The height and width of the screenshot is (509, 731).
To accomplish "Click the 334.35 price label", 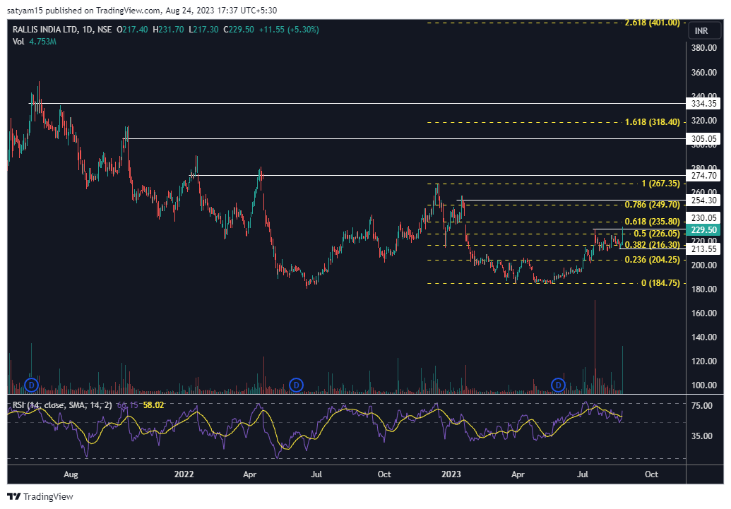I will (703, 104).
